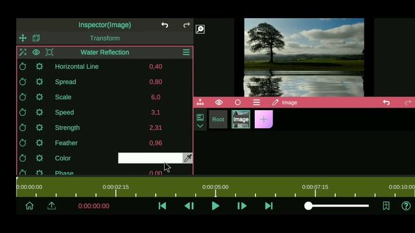Click the timeline zoom slider handle
The height and width of the screenshot is (233, 415).
(x=309, y=206)
